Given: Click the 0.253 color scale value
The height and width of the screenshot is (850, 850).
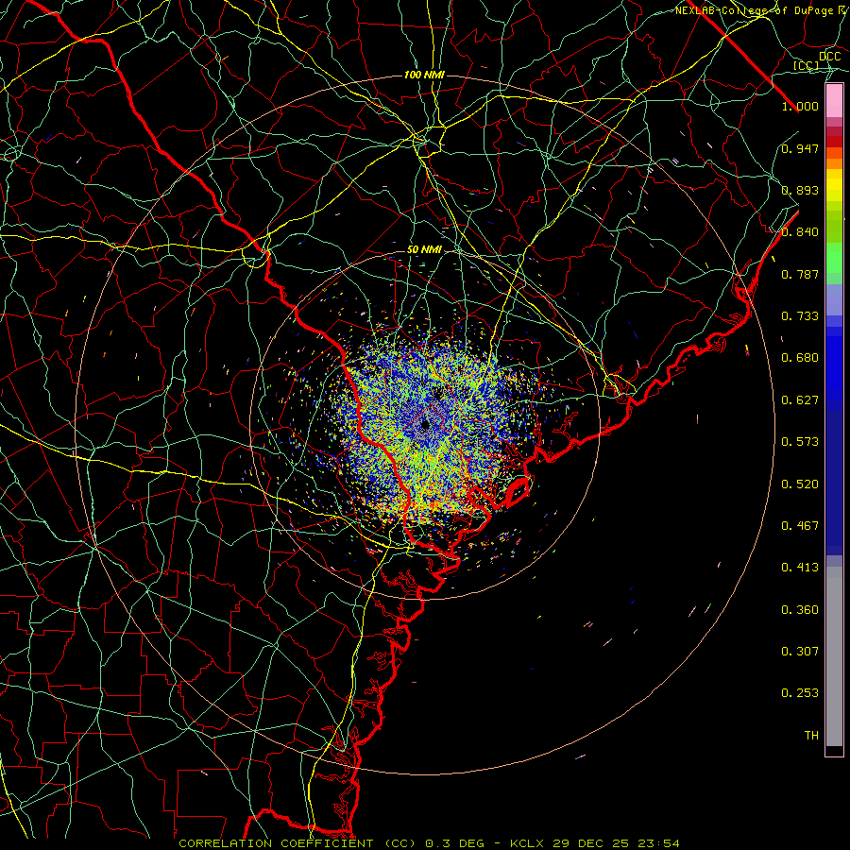Looking at the screenshot, I should 800,693.
